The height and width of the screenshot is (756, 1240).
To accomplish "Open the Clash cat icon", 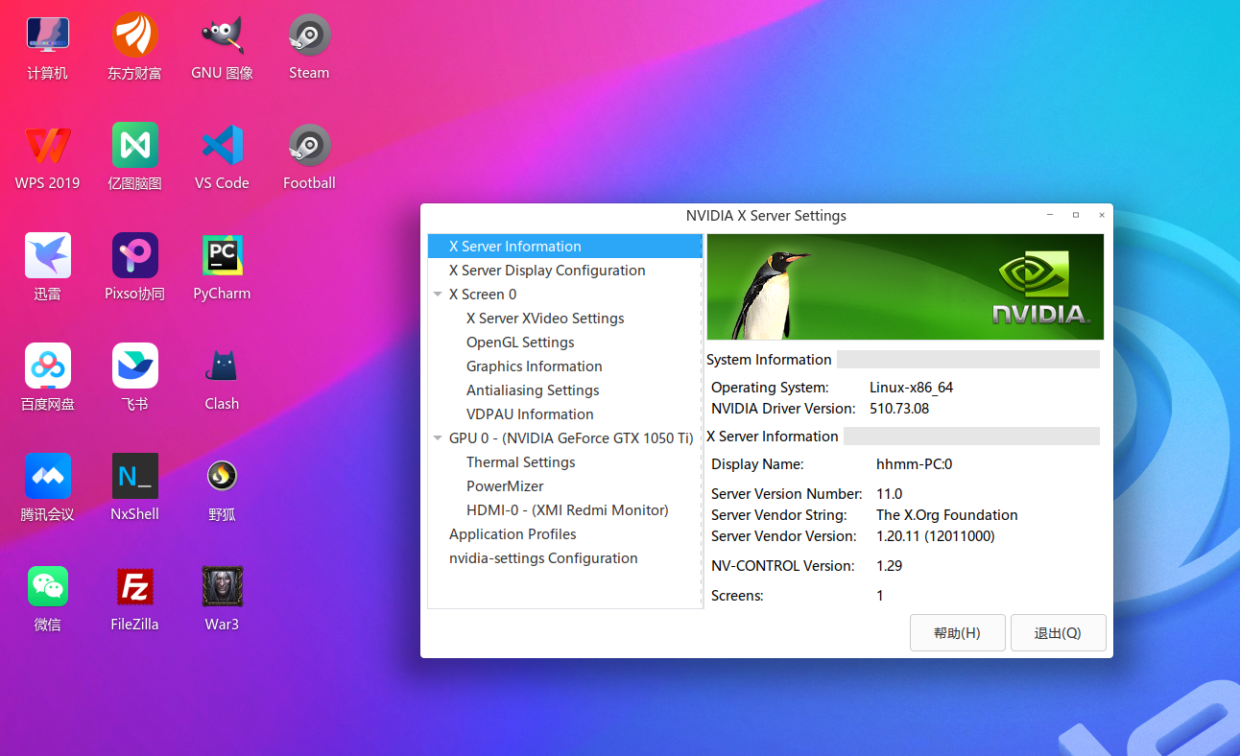I will 222,366.
